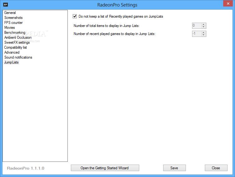Select Compatibility list entry
The height and width of the screenshot is (177, 235).
[16, 47]
